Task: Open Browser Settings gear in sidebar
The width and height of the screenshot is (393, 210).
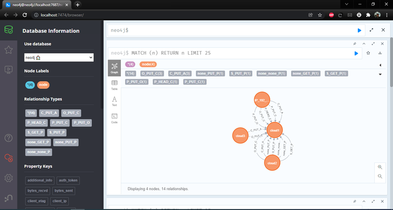Action: coord(8,178)
